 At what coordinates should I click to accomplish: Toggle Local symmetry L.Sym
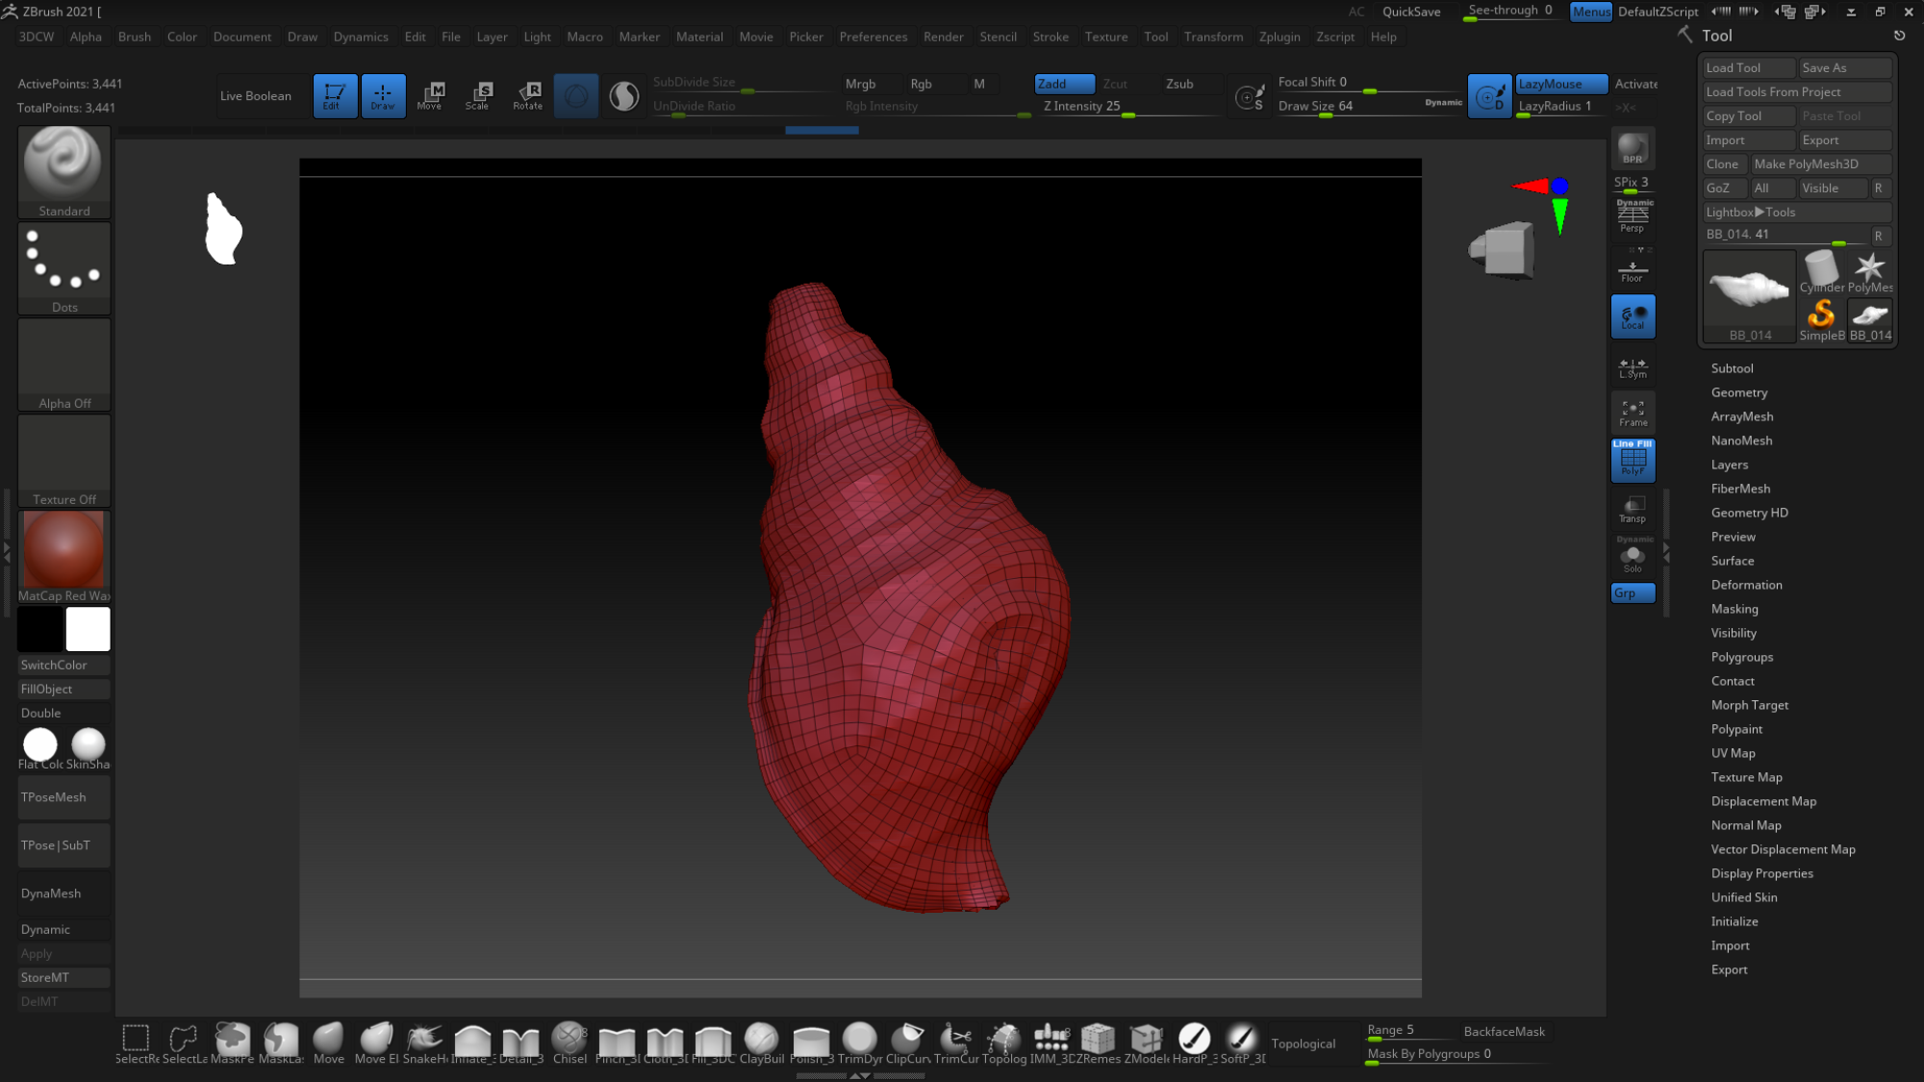pos(1633,367)
